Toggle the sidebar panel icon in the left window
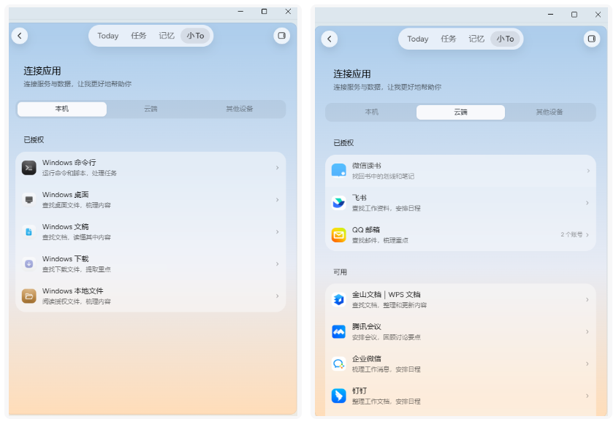This screenshot has width=616, height=427. tap(281, 36)
